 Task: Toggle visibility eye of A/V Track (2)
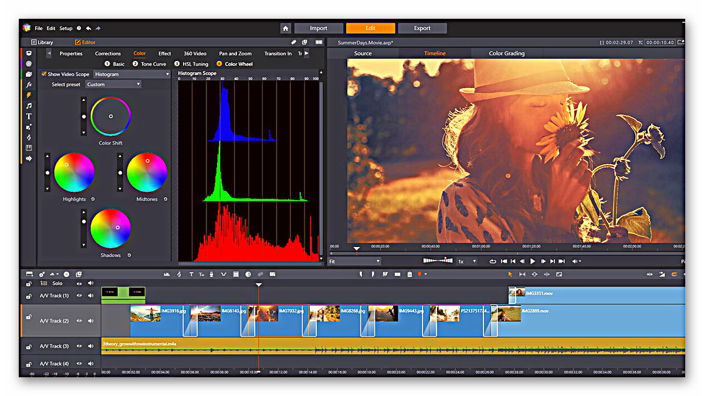tap(79, 321)
